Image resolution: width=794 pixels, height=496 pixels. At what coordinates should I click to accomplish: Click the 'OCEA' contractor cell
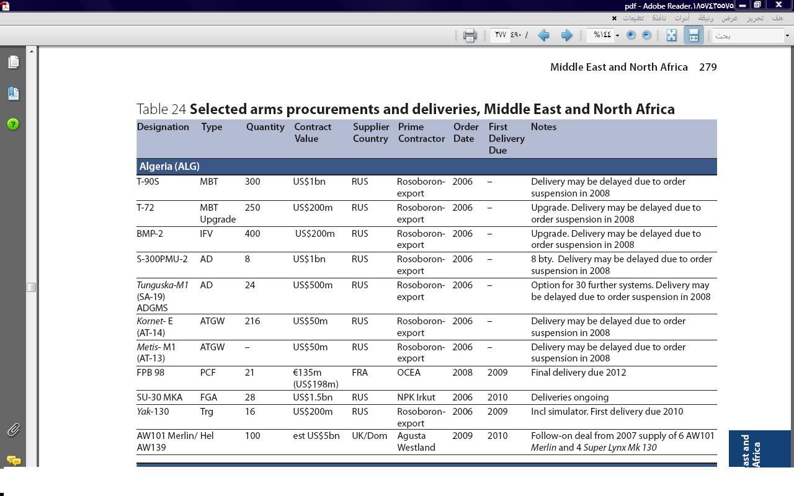coord(409,373)
